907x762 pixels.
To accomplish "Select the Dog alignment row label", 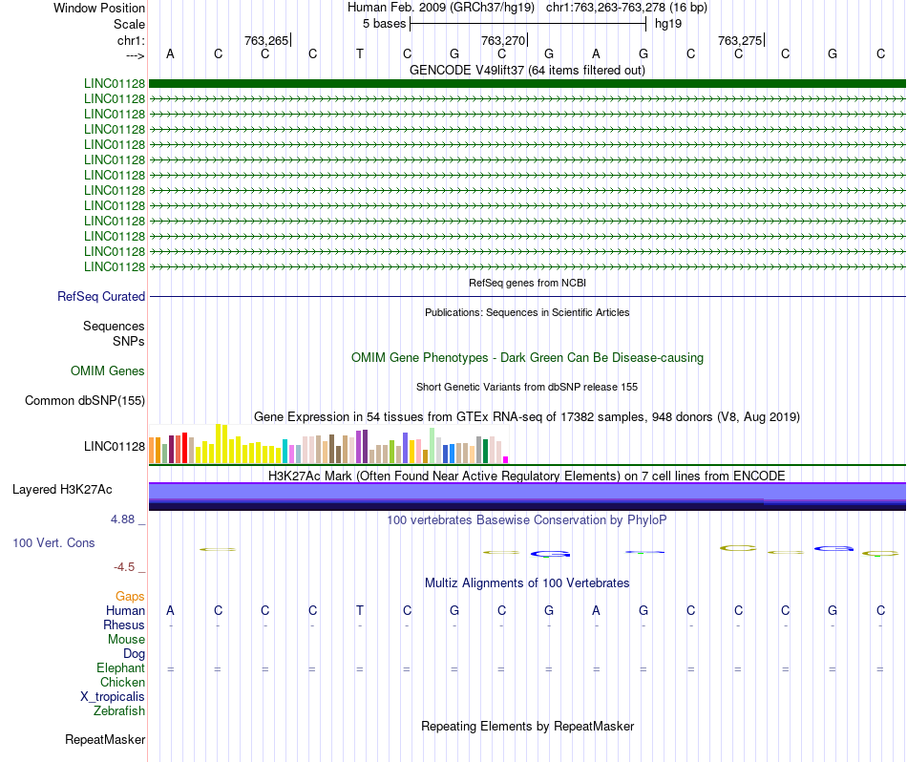I will [134, 654].
